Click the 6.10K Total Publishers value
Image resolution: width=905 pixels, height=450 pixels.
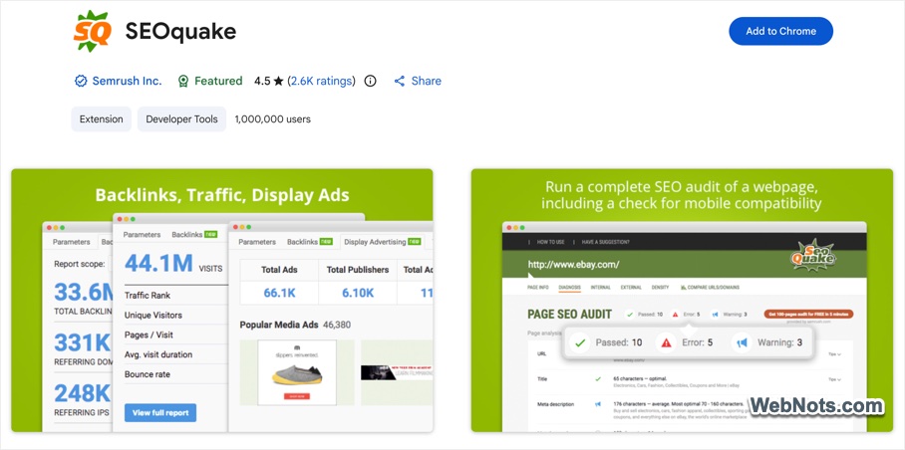click(x=358, y=293)
